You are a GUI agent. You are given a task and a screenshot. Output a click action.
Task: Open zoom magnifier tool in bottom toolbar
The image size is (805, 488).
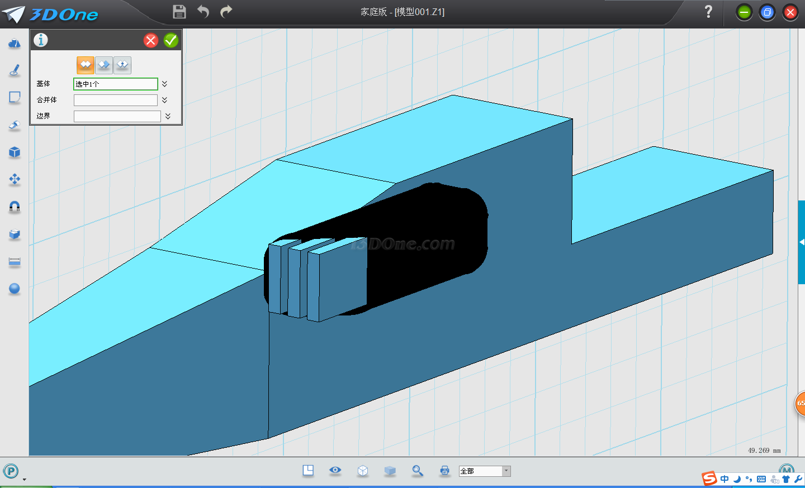coord(418,471)
